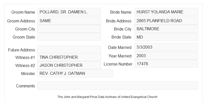This screenshot has height=102, width=203.
Task: Click the empty Comments field
Action: pyautogui.click(x=118, y=86)
